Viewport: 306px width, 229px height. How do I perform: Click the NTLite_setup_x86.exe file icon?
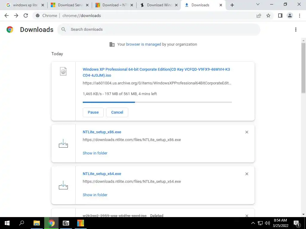(63, 143)
